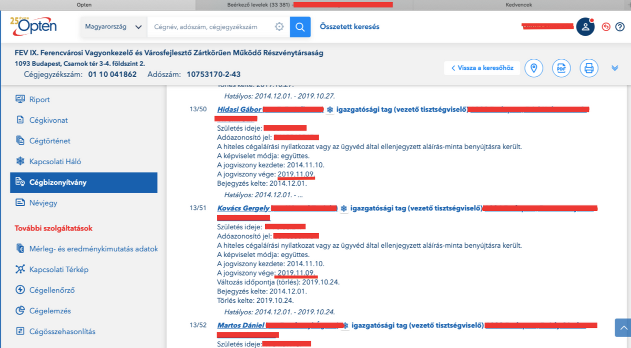Jump to top with the arrow button
631x348 pixels.
623,327
